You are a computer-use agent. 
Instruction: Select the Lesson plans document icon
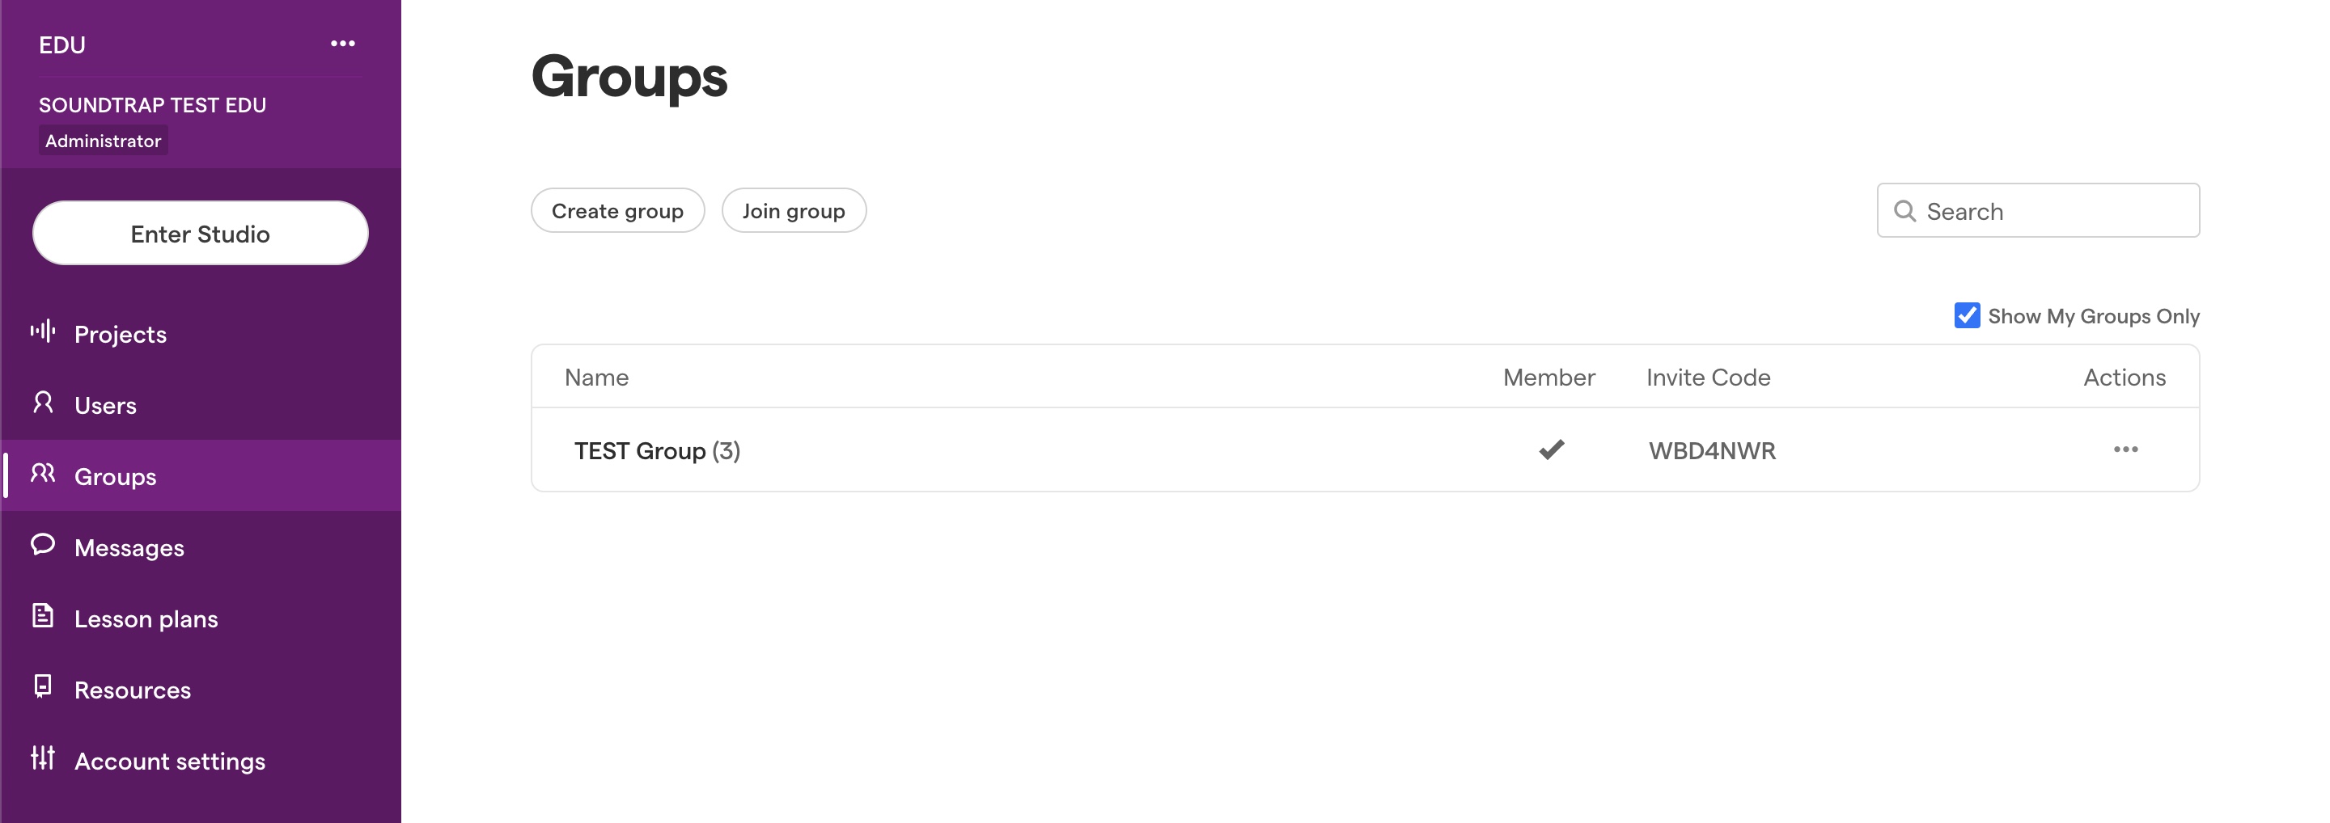point(43,618)
